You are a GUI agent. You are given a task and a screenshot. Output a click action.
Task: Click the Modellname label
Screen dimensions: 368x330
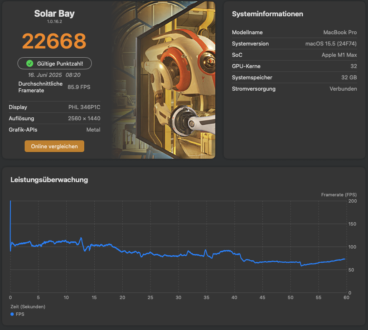pos(247,33)
